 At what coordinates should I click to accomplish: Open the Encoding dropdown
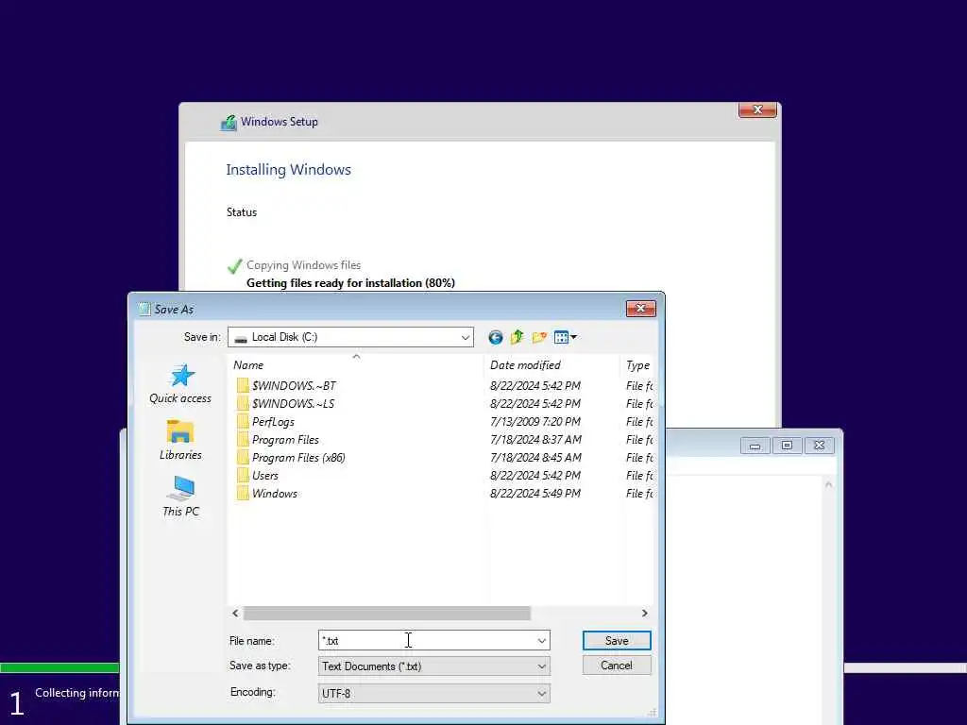click(x=541, y=694)
